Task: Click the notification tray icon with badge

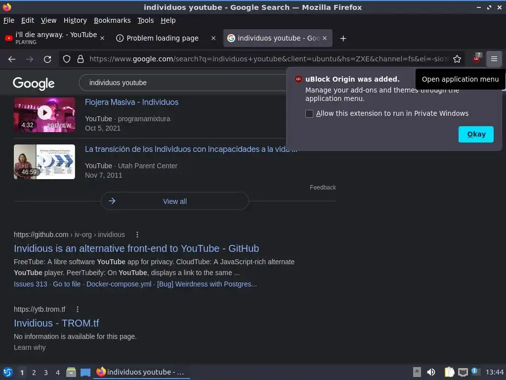Action: pos(475,372)
